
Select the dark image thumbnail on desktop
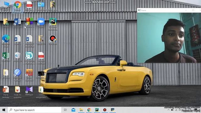(x=41, y=75)
